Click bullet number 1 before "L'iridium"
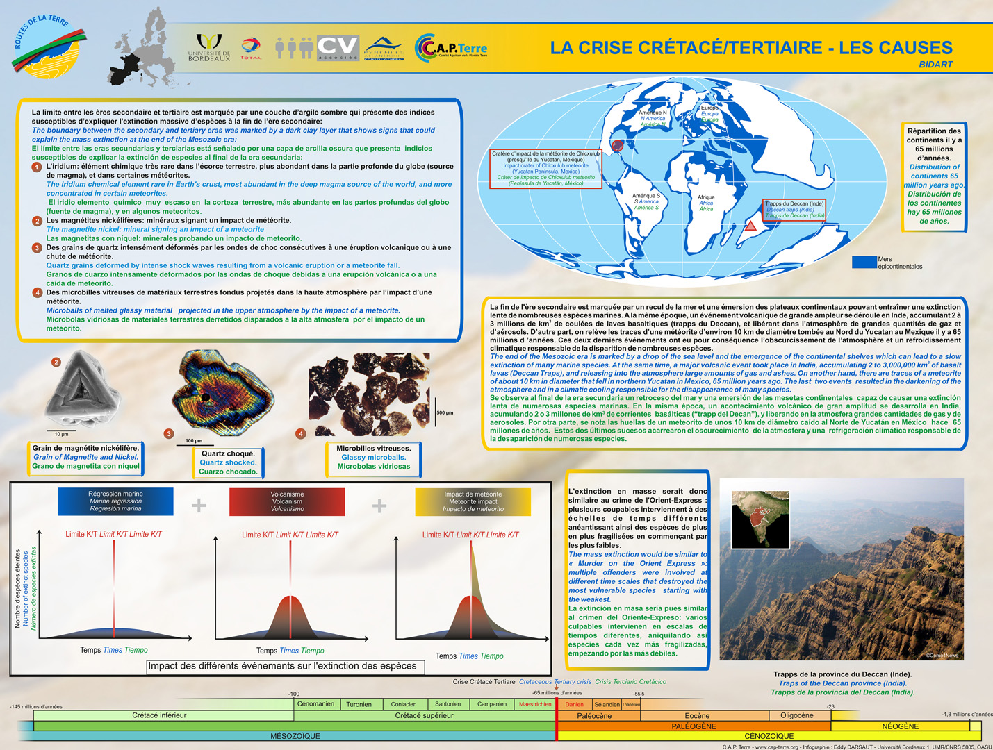 click(38, 167)
